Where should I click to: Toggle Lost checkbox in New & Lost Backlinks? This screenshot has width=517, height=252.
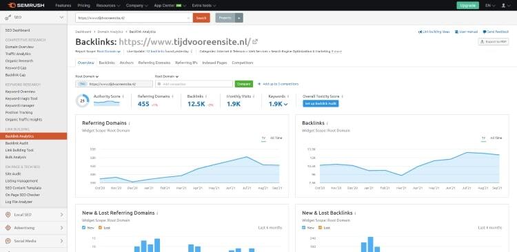click(x=320, y=228)
